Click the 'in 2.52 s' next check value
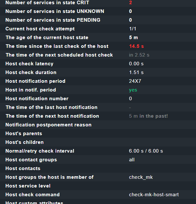 click(x=139, y=55)
